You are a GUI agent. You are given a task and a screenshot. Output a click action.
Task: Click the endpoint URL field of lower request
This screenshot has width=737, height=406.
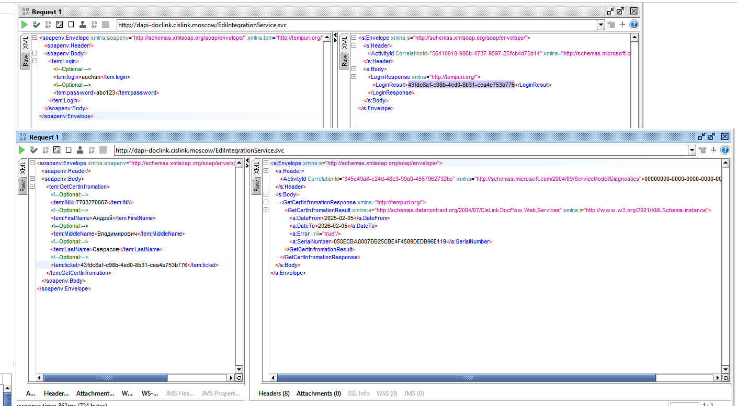[x=401, y=150]
